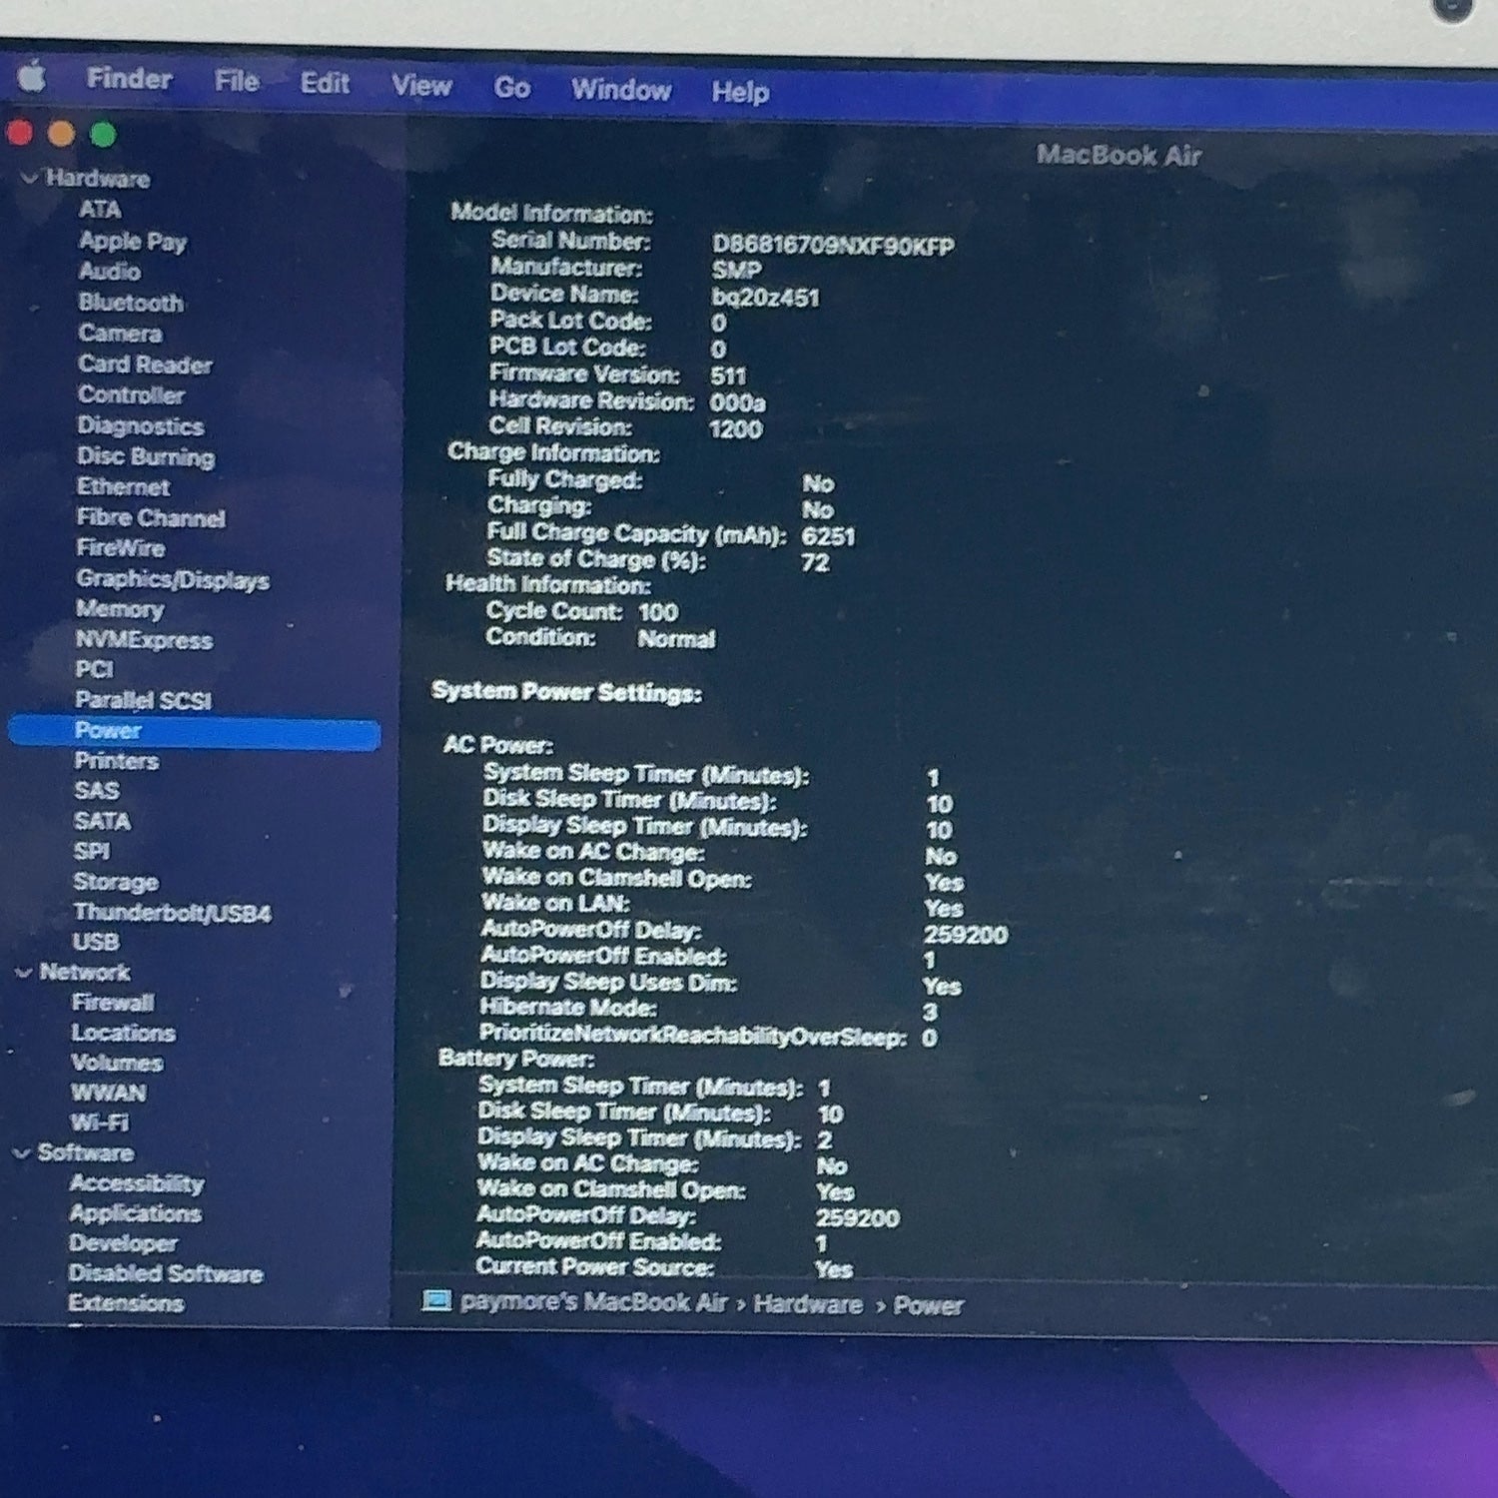Screen dimensions: 1498x1498
Task: Select the serial number value text
Action: point(833,246)
